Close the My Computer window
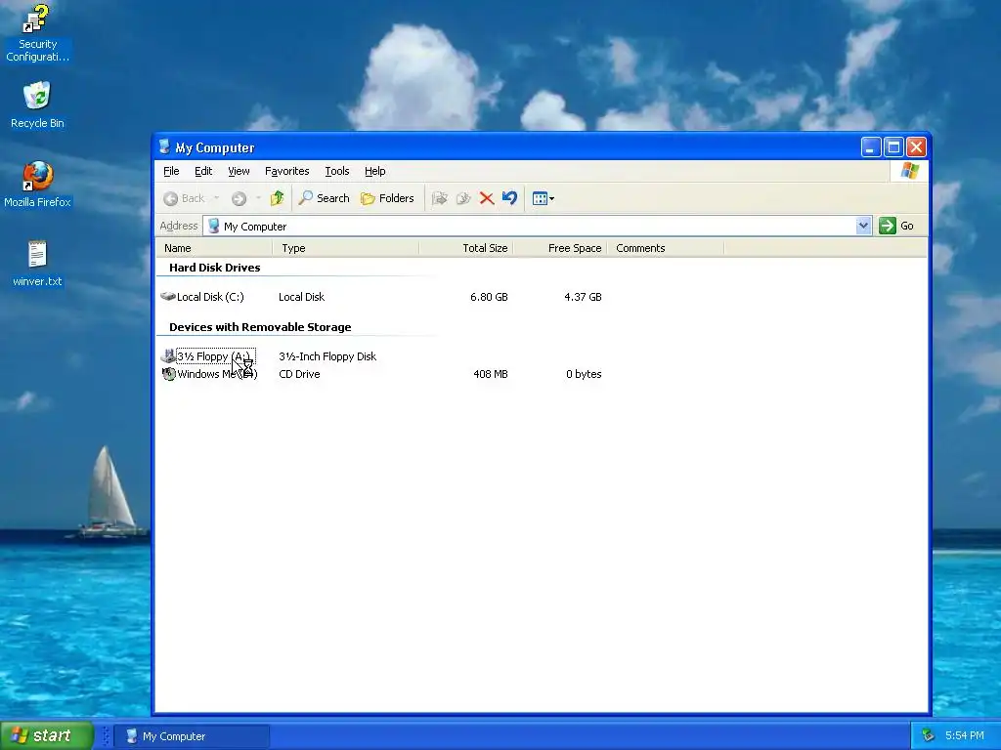Image resolution: width=1001 pixels, height=750 pixels. (916, 147)
